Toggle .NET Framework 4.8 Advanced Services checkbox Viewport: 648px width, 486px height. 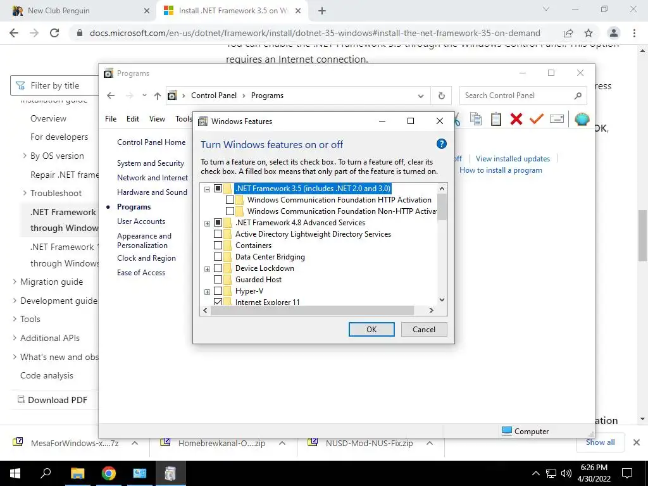[x=218, y=223]
